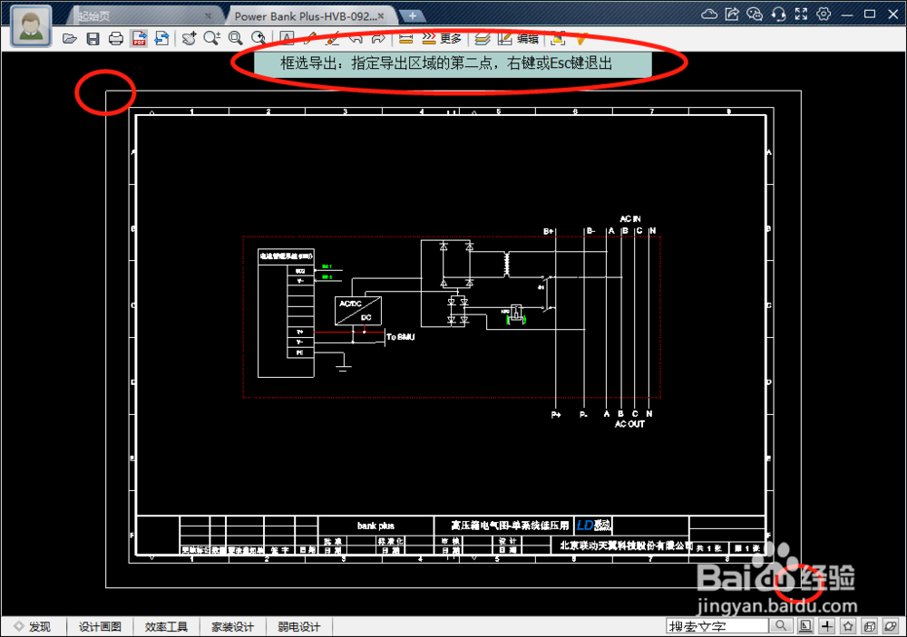Click the zoom previous view icon

[258, 39]
